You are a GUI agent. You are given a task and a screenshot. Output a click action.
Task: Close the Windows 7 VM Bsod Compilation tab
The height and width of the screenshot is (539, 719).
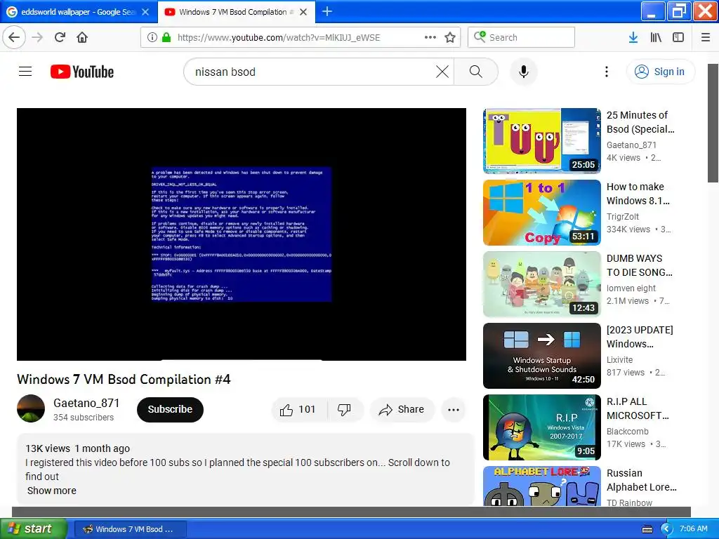(x=303, y=12)
